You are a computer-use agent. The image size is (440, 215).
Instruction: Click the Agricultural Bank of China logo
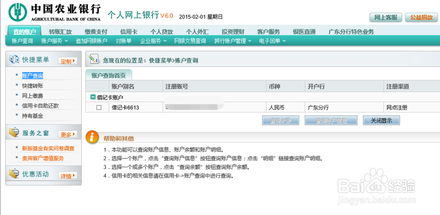55,12
